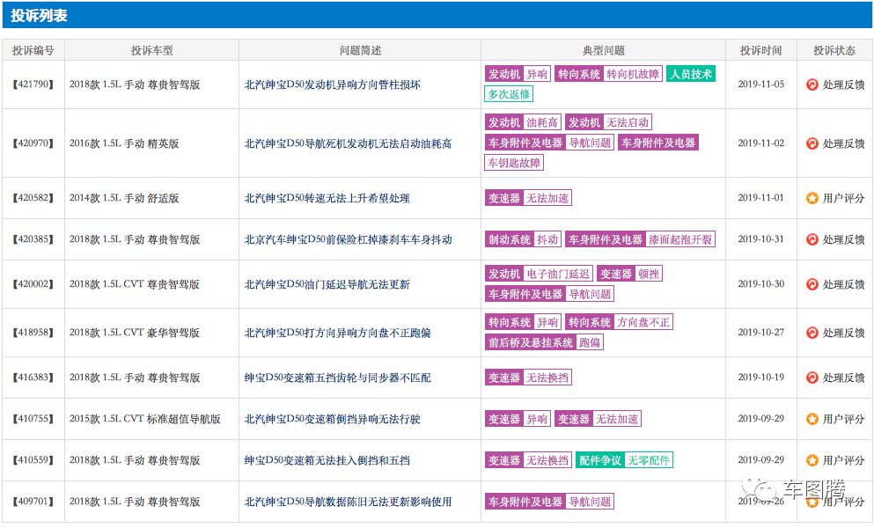Viewport: 874px width, 528px height.
Task: Click the 多次返修 tag
Action: pyautogui.click(x=509, y=94)
